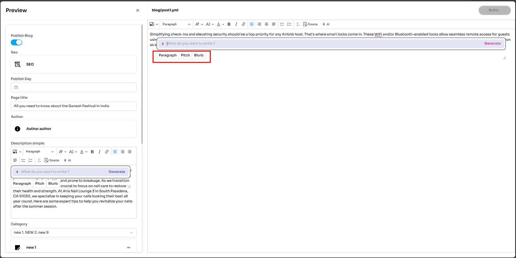
Task: Select the Pitch option under main AI prompt
Action: click(x=185, y=55)
